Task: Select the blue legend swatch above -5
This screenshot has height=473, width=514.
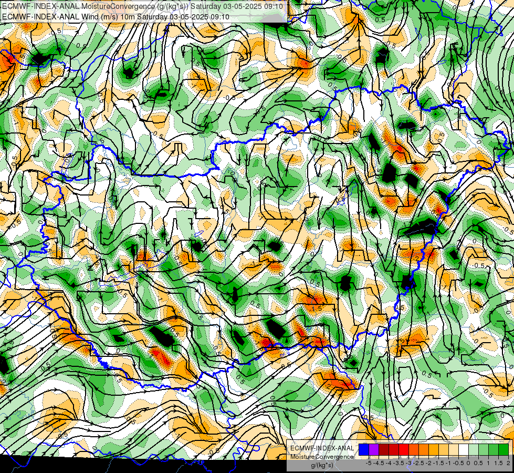Action: [364, 449]
